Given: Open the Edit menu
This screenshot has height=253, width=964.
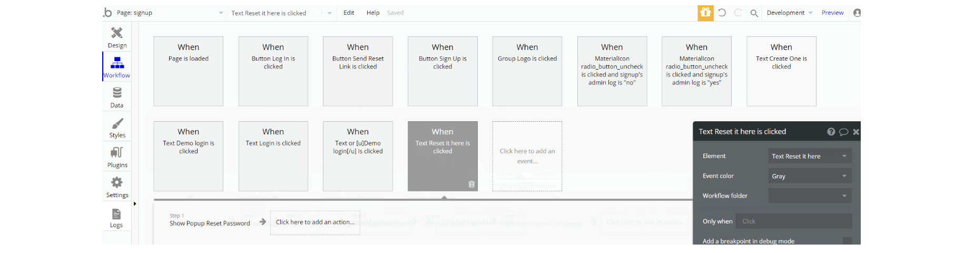Looking at the screenshot, I should 349,13.
